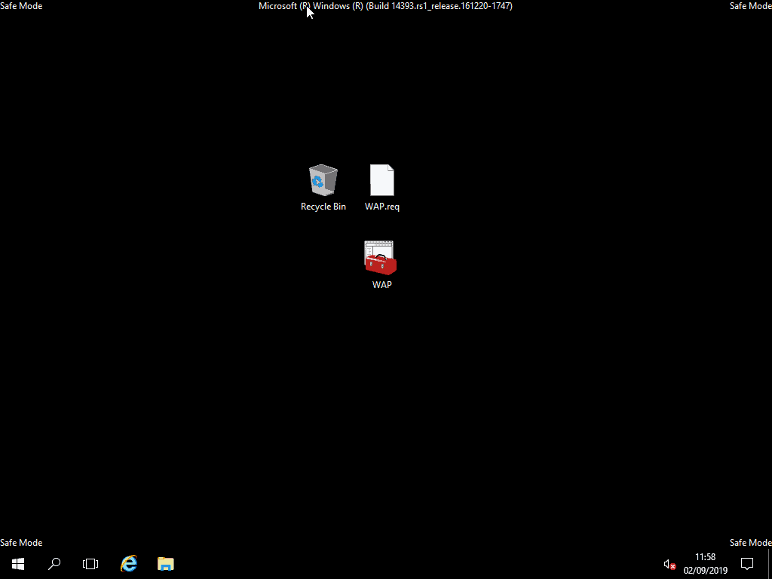
Task: Select the Recycle Bin label text
Action: 323,206
